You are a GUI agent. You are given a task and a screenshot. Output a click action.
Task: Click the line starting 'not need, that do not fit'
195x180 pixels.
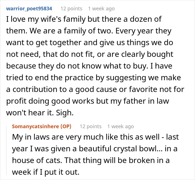90,54
